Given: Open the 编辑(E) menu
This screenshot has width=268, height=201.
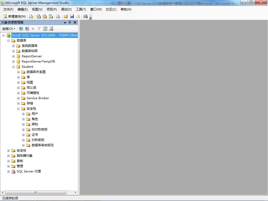Looking at the screenshot, I should 23,9.
